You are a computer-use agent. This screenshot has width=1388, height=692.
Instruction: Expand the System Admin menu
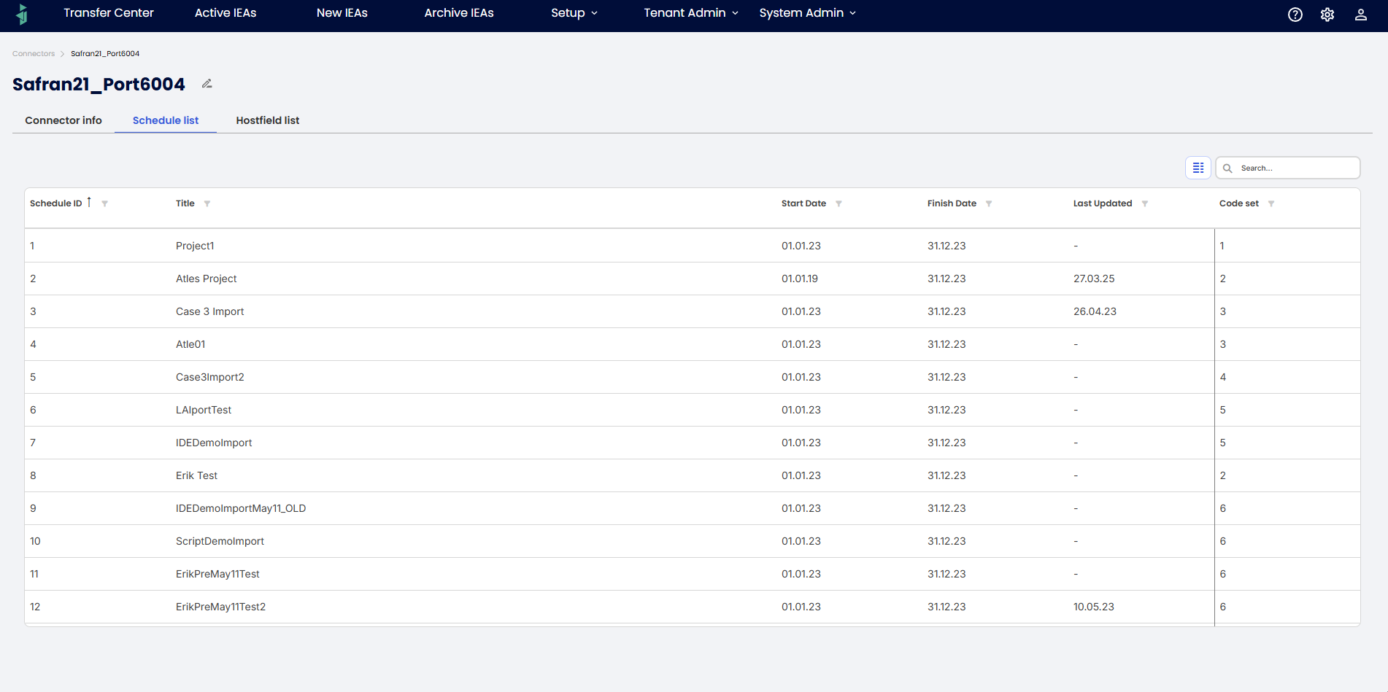pyautogui.click(x=808, y=13)
